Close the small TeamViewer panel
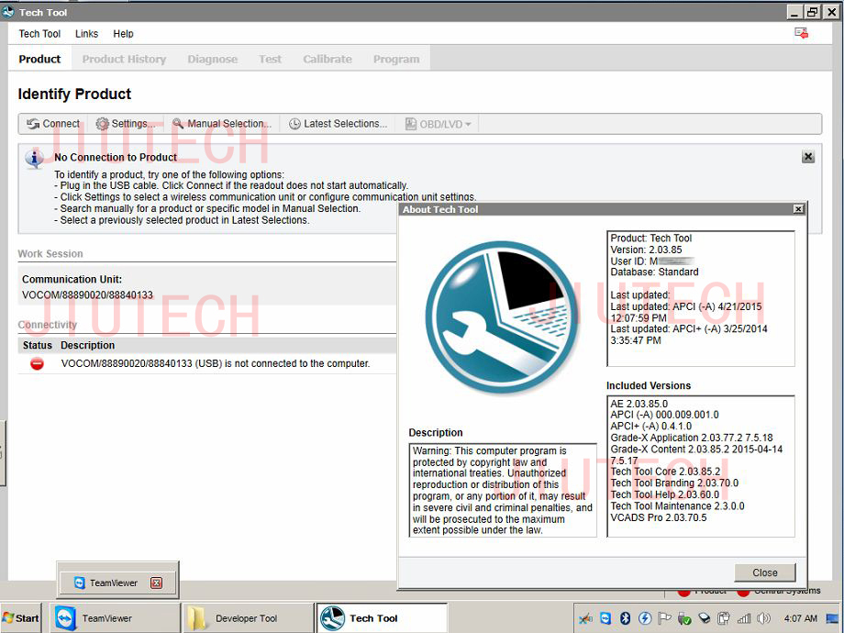Image resolution: width=844 pixels, height=633 pixels. [156, 583]
